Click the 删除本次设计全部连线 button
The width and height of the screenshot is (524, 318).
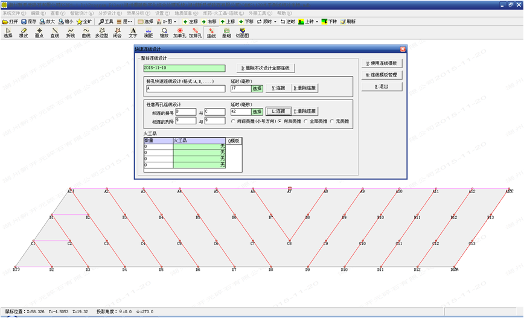pos(265,68)
